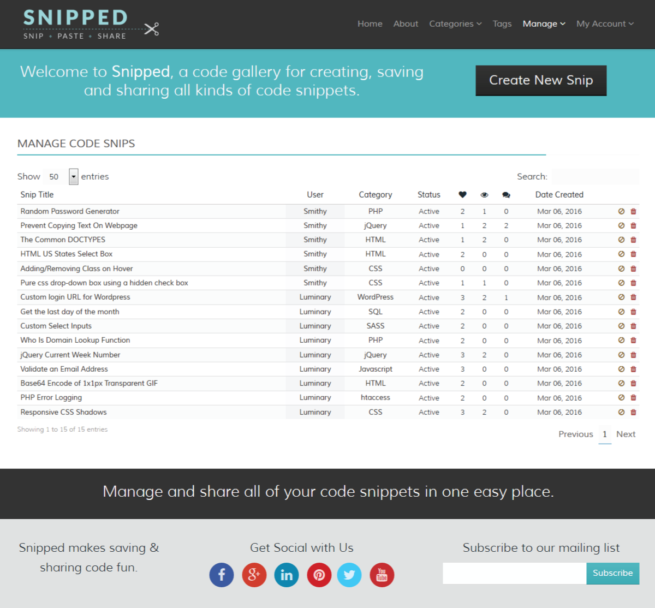Sort snips by the heart (likes) column
This screenshot has height=608, width=655.
point(462,194)
